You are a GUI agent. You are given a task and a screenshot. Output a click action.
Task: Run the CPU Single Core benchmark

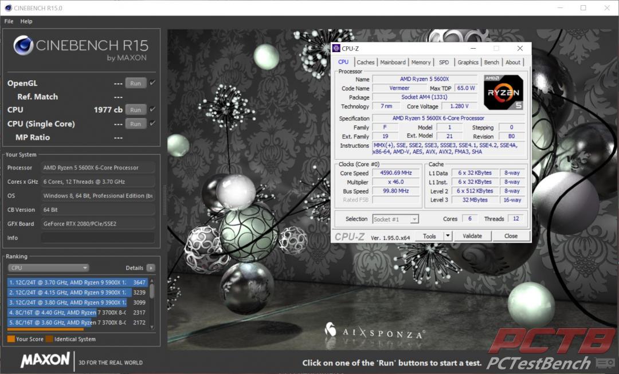coord(135,124)
